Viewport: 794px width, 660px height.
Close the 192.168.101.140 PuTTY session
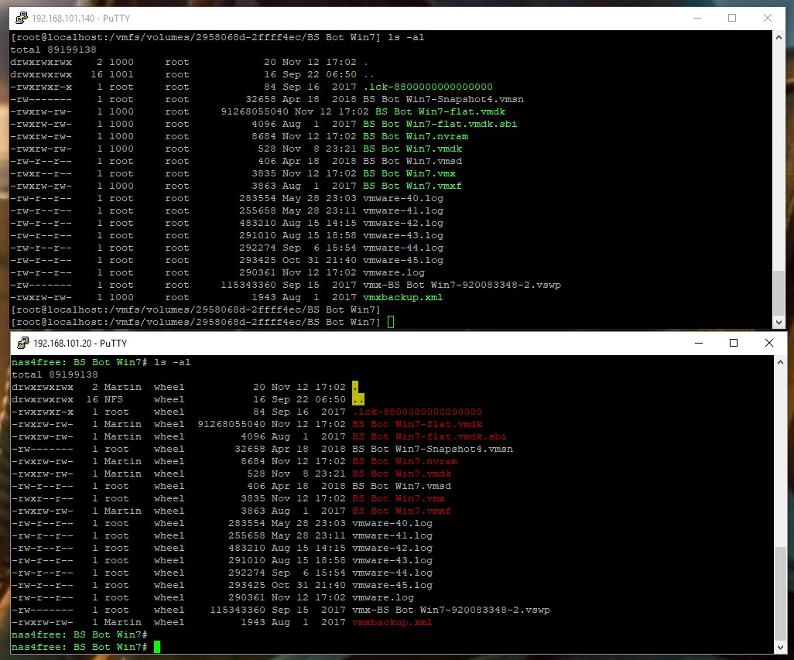[x=768, y=17]
